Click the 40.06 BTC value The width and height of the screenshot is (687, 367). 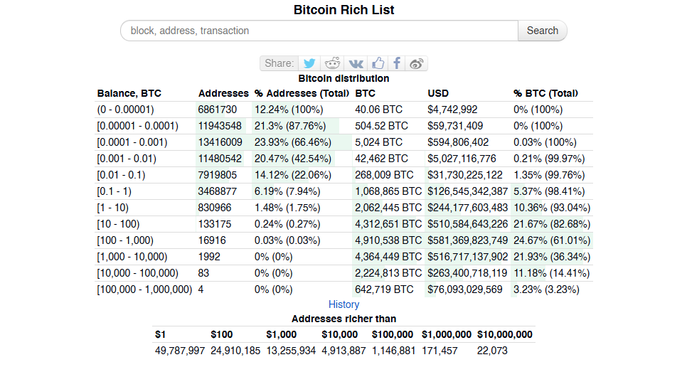[378, 110]
